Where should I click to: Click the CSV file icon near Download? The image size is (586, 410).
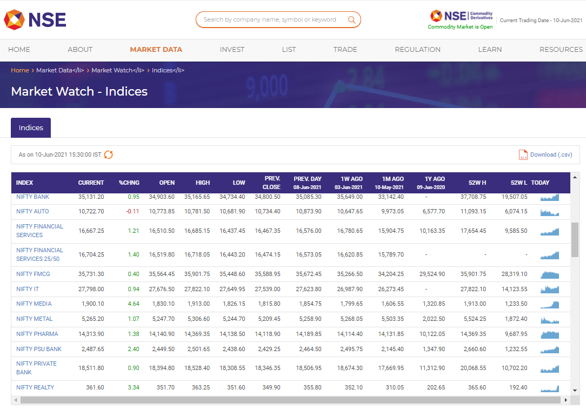[x=523, y=154]
